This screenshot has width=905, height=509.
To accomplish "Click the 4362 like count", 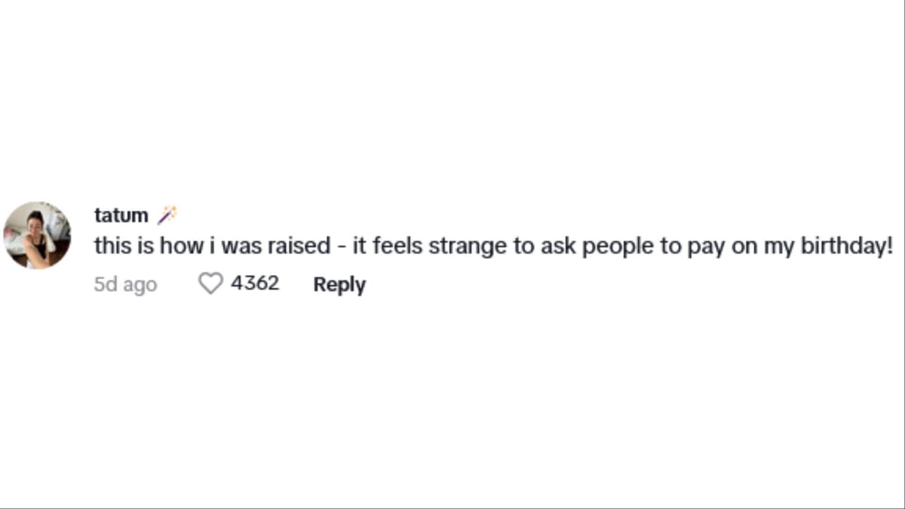I will click(255, 284).
